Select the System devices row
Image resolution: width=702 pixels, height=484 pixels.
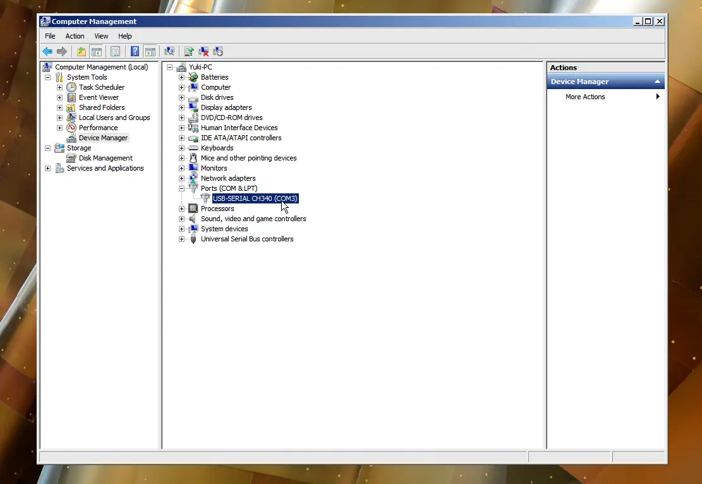(224, 229)
